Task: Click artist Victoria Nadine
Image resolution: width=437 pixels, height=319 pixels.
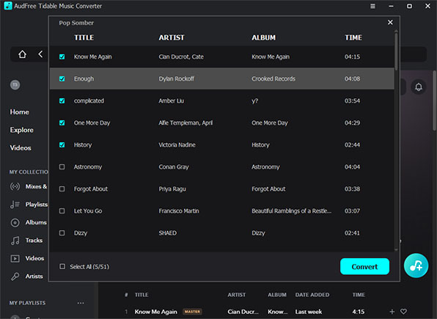Action: point(177,144)
